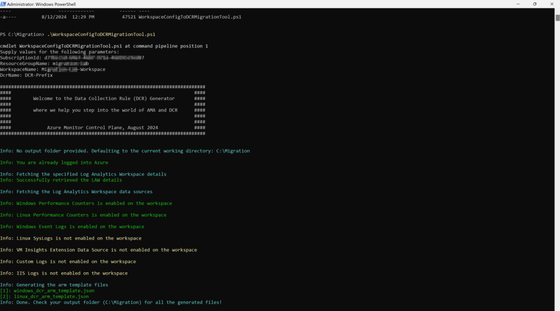Click 'Windows Performance Counters is enabled' line
560x311 pixels.
tap(86, 203)
